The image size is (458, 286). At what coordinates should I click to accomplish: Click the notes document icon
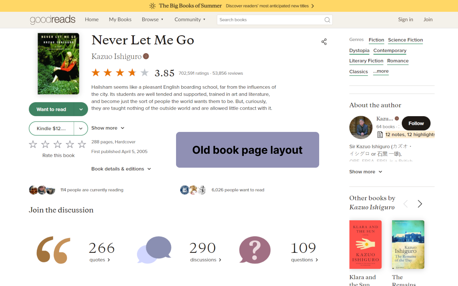click(x=380, y=135)
